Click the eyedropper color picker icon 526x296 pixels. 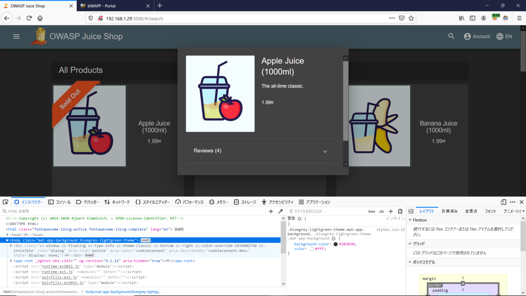coord(281,211)
